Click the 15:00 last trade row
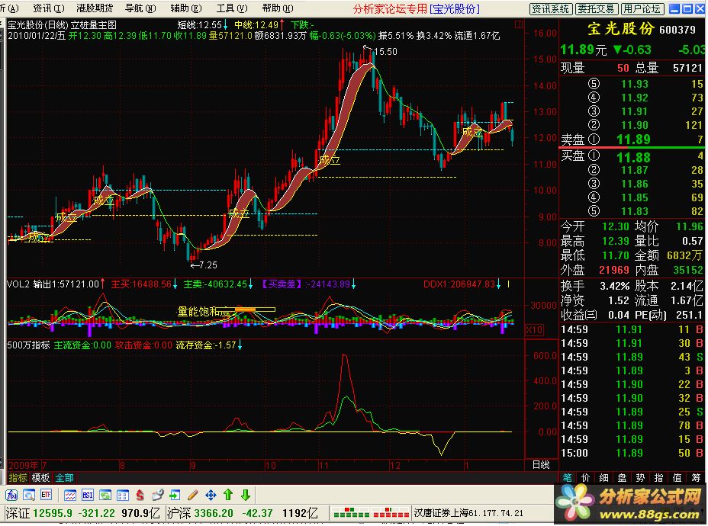Viewport: 708px width, 526px height. pyautogui.click(x=632, y=454)
